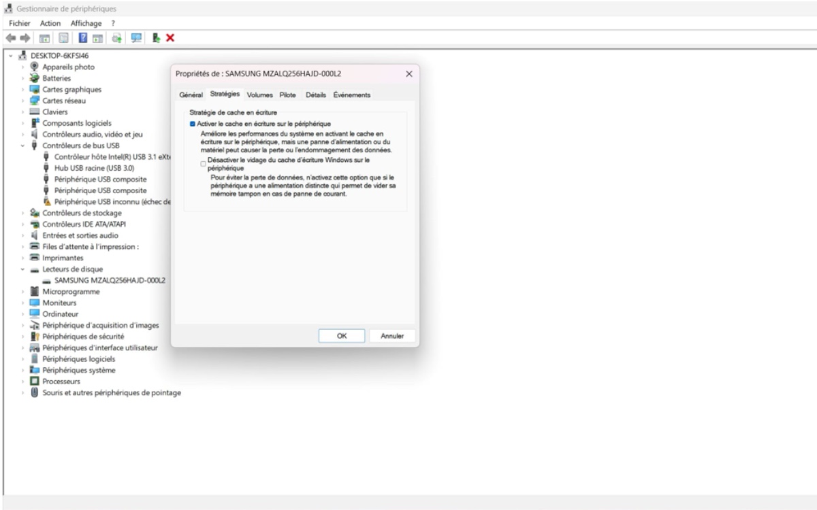Click the Cartes graphiques display icon

coord(35,90)
